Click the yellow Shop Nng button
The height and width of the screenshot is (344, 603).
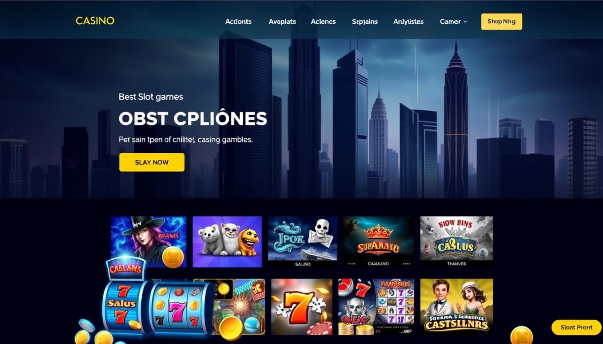coord(502,21)
